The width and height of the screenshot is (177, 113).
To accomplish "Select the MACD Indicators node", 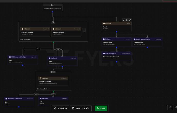I will (66, 32).
